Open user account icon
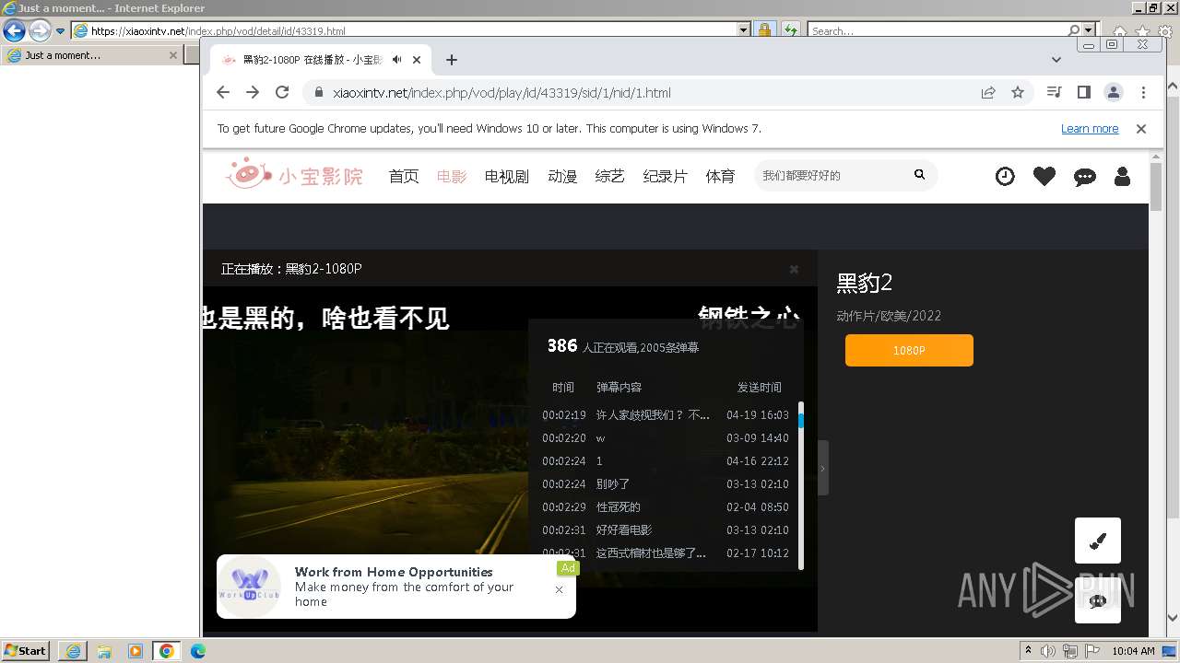1180x663 pixels. point(1122,176)
